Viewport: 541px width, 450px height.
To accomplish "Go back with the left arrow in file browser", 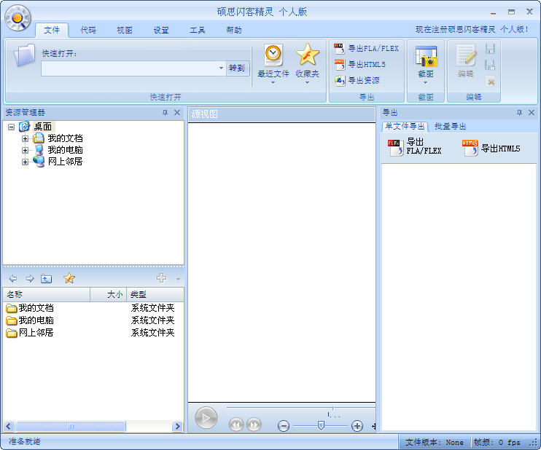I will [13, 278].
